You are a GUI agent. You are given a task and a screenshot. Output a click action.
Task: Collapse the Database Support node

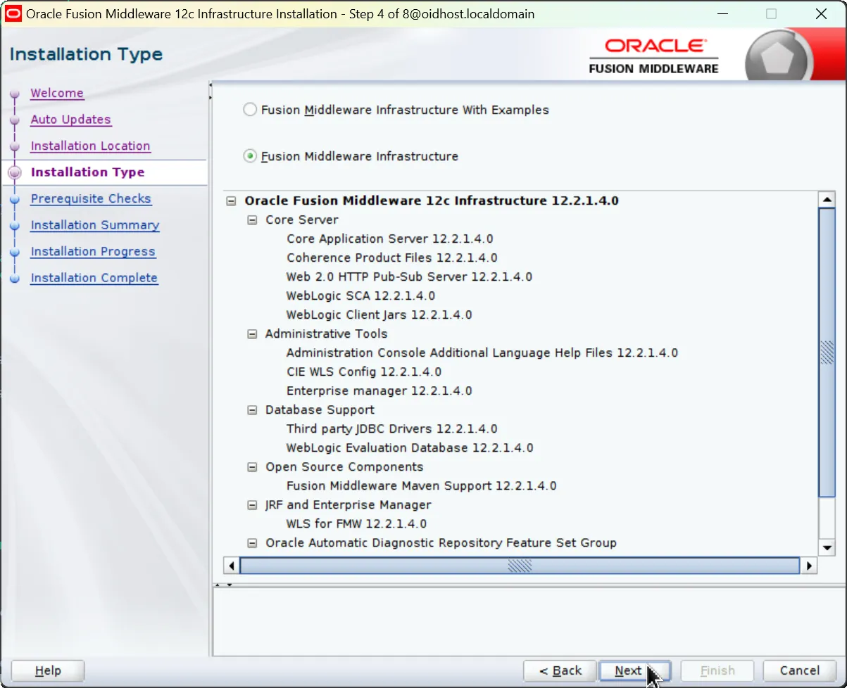click(252, 410)
